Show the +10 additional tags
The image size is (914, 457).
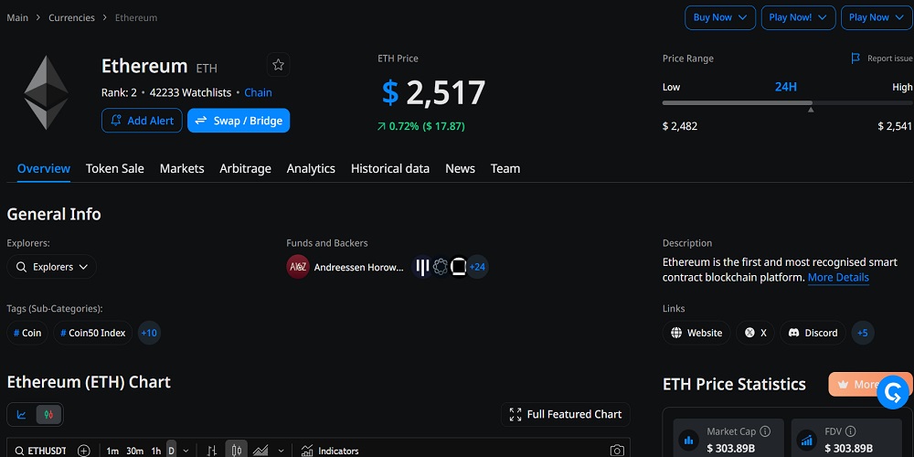coord(149,333)
